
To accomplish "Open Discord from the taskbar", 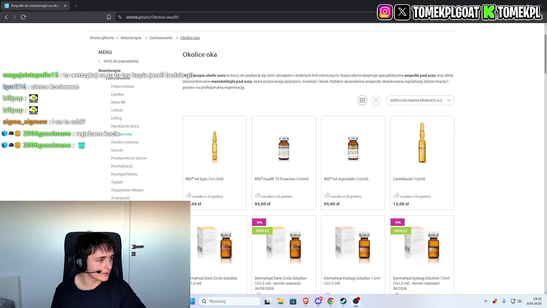I will [318, 301].
